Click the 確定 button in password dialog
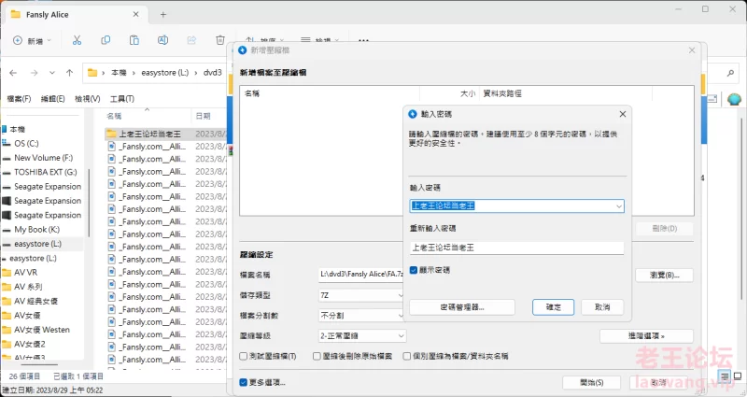 tap(553, 306)
